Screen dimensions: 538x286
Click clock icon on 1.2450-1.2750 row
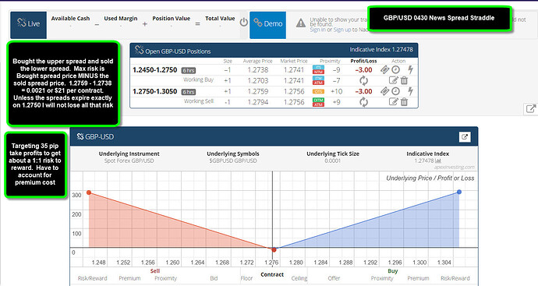coord(395,69)
